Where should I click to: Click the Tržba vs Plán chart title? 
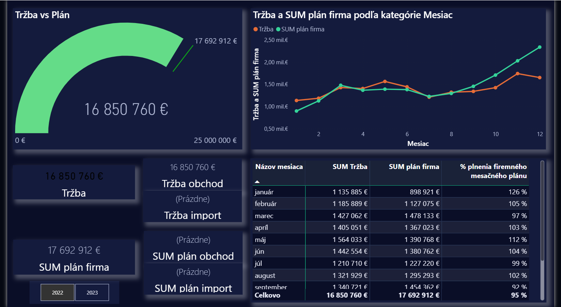[x=42, y=15]
